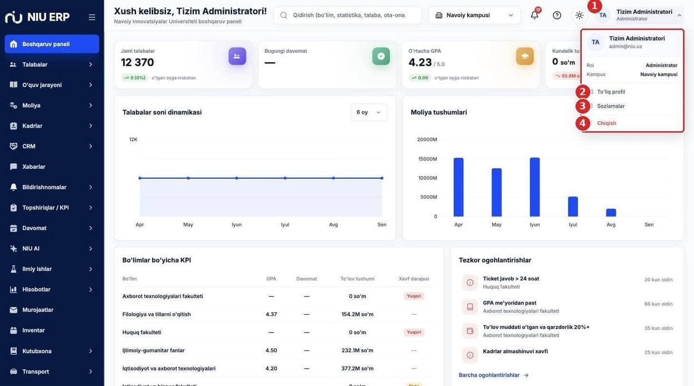The height and width of the screenshot is (386, 694).
Task: Open Barcha ogohlantirishlar link
Action: 494,375
